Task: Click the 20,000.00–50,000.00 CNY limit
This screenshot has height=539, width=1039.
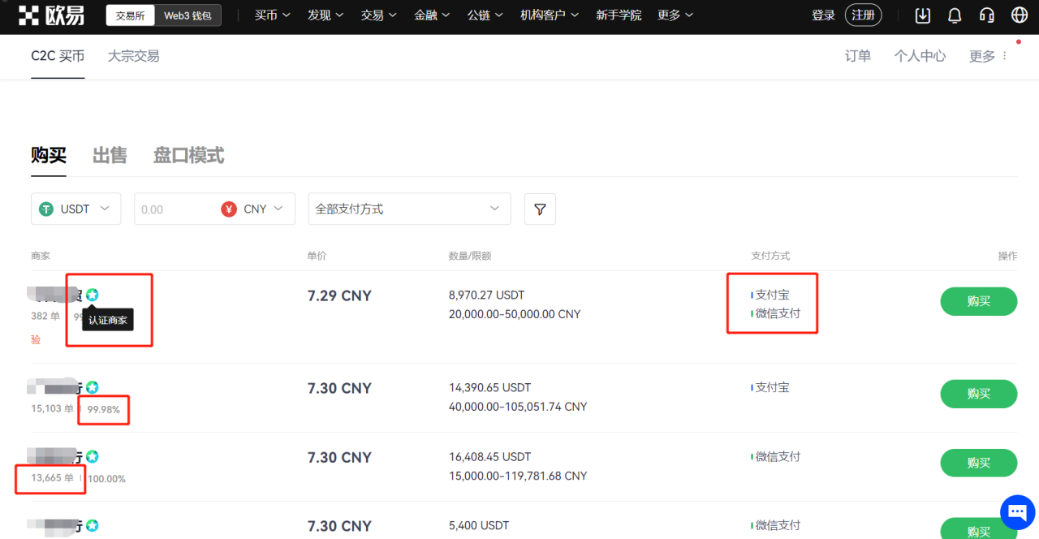Action: (515, 313)
